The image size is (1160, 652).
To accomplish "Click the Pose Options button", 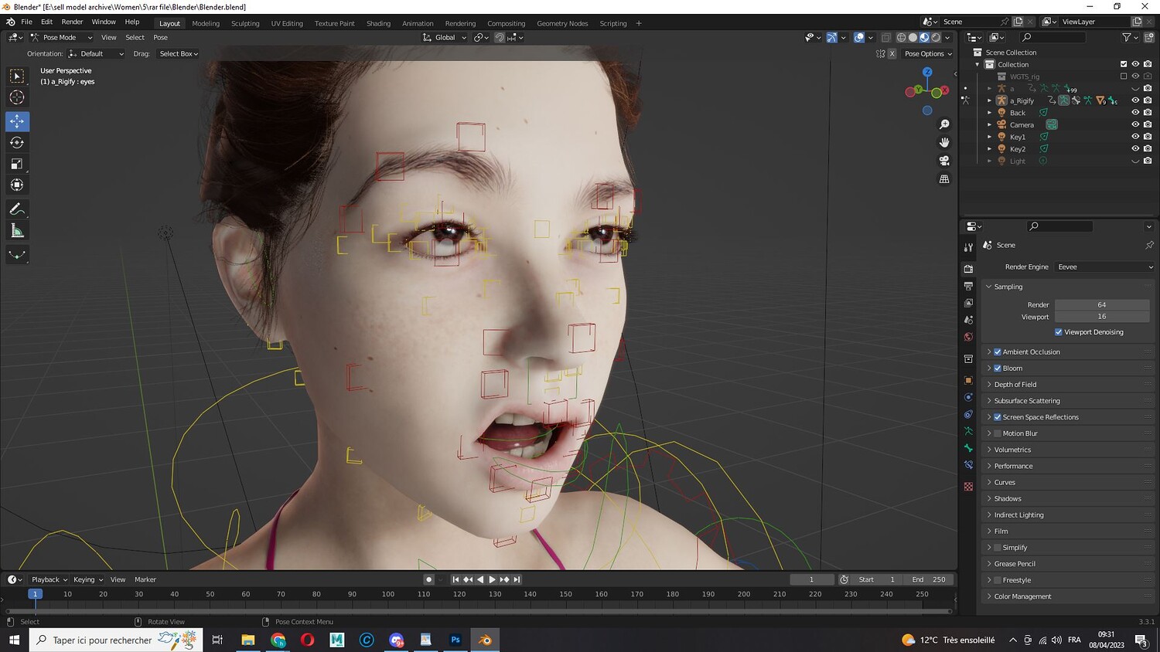I will 927,54.
